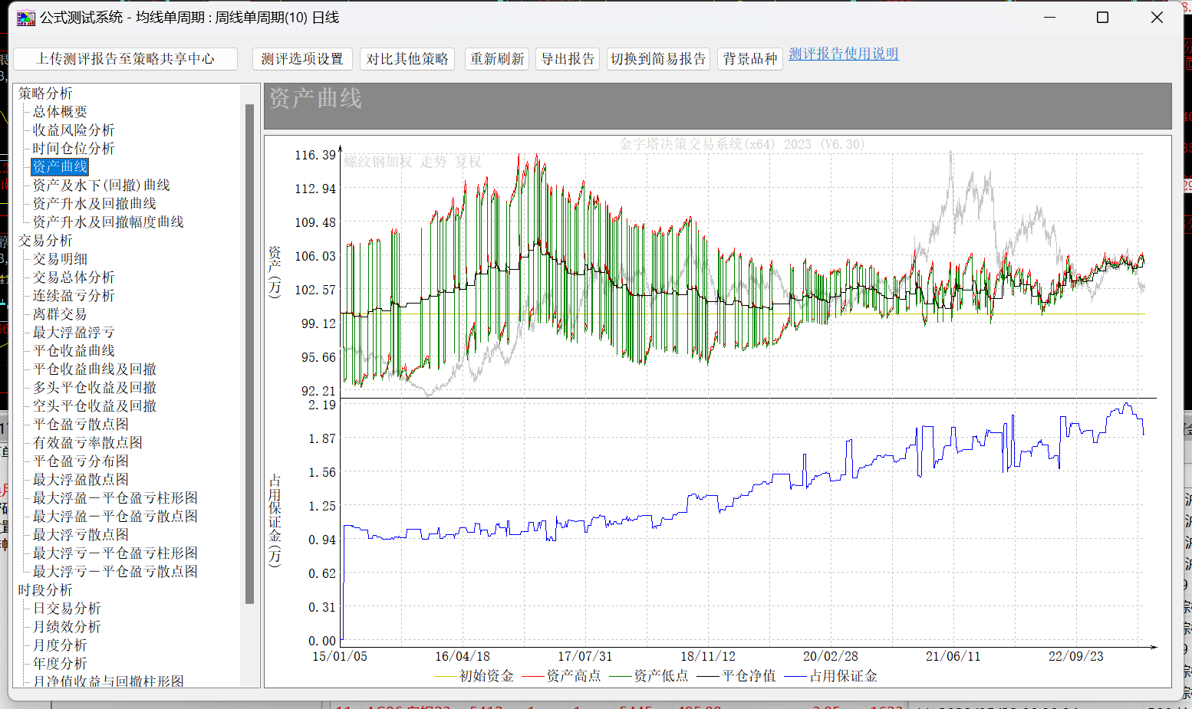Viewport: 1192px width, 709px height.
Task: Open 最大浮盈一平仓盈亏柱形图 item
Action: tap(115, 498)
